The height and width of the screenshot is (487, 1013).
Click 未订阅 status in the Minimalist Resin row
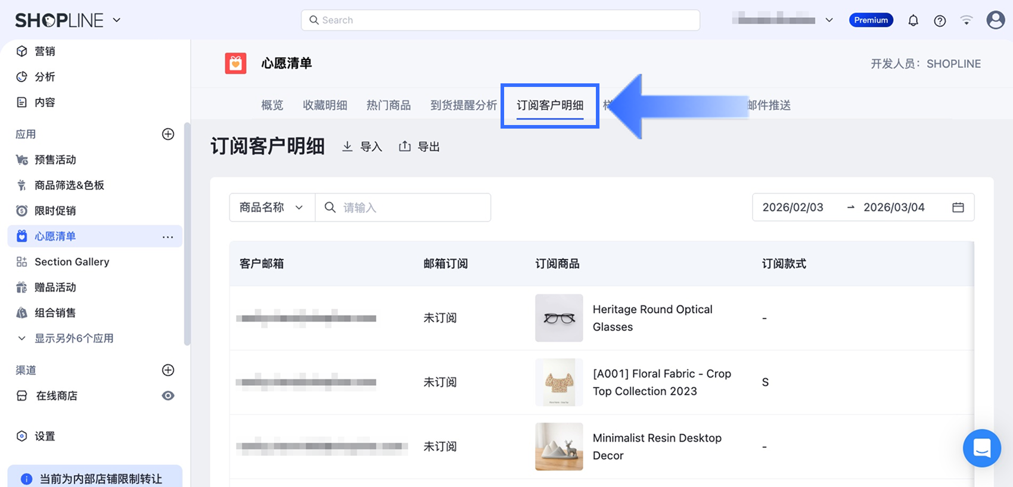(440, 447)
